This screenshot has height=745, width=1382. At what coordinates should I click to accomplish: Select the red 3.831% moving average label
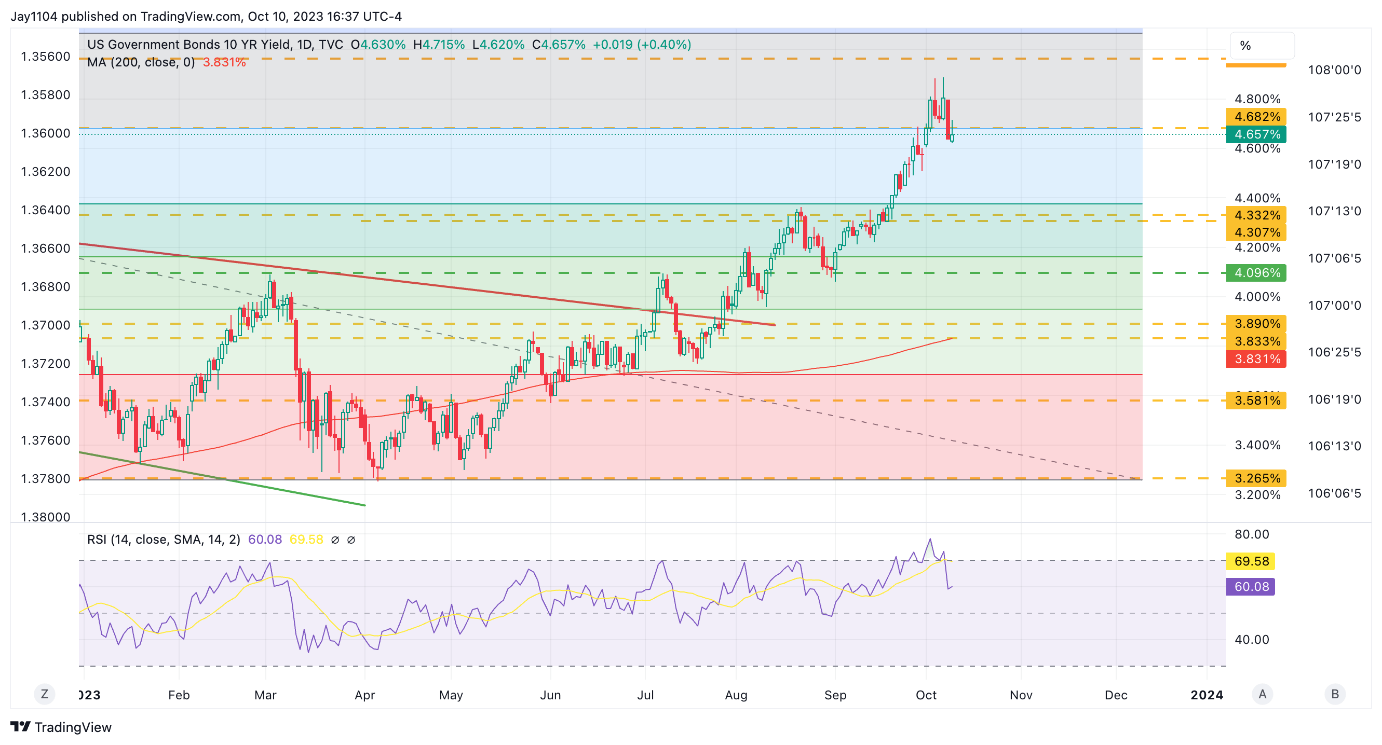[x=1256, y=359]
